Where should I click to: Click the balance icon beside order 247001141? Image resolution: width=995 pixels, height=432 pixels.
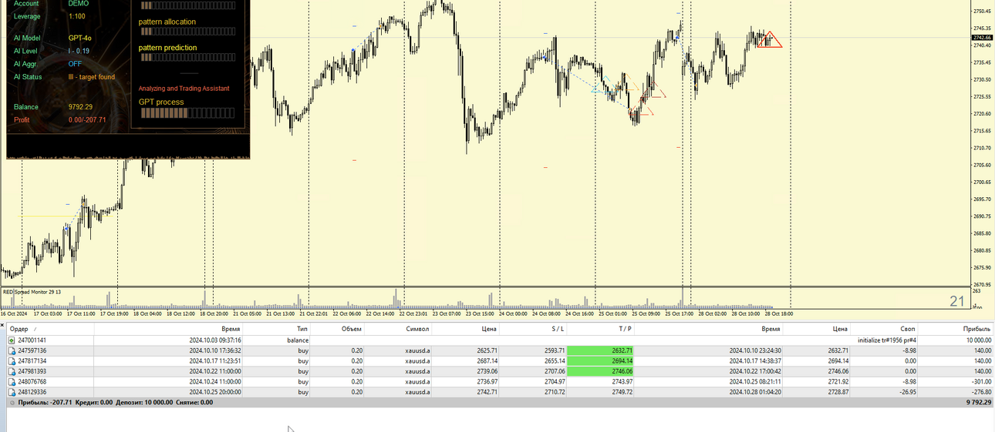(x=12, y=340)
